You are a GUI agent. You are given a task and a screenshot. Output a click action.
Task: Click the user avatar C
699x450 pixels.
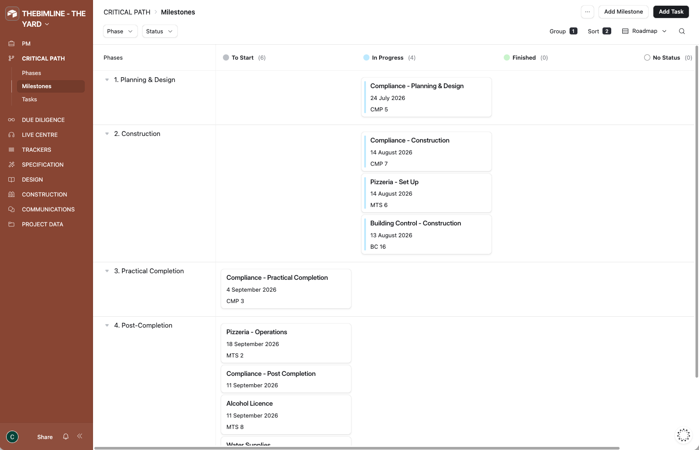[x=12, y=437]
